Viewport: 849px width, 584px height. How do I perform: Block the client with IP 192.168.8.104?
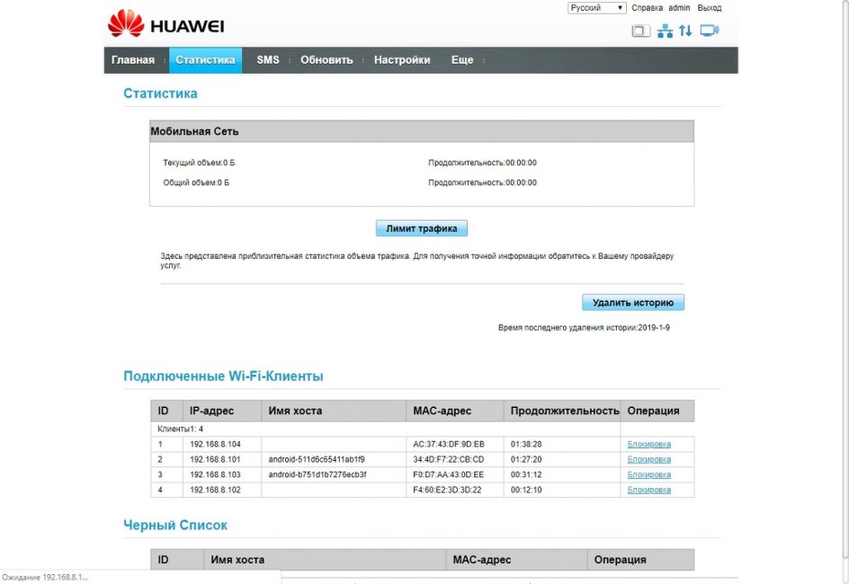(x=648, y=445)
